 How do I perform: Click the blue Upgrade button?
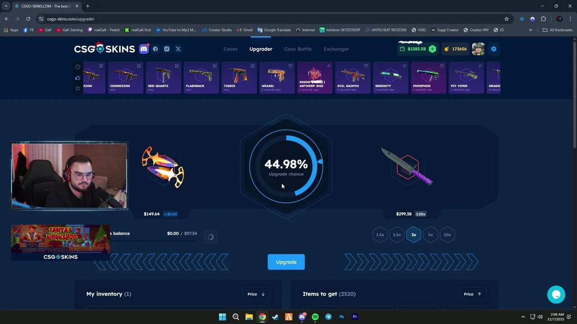pyautogui.click(x=286, y=262)
